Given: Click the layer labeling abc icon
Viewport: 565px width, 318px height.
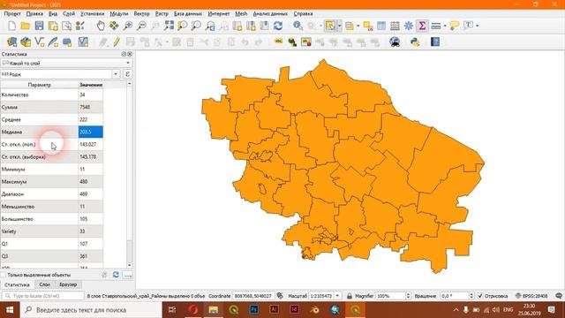Looking at the screenshot, I should 278,42.
